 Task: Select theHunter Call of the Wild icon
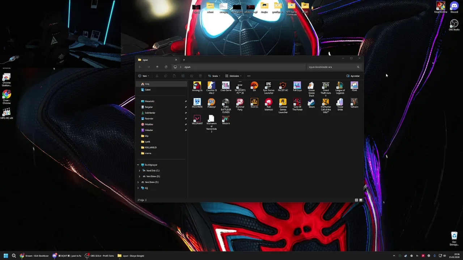326,106
